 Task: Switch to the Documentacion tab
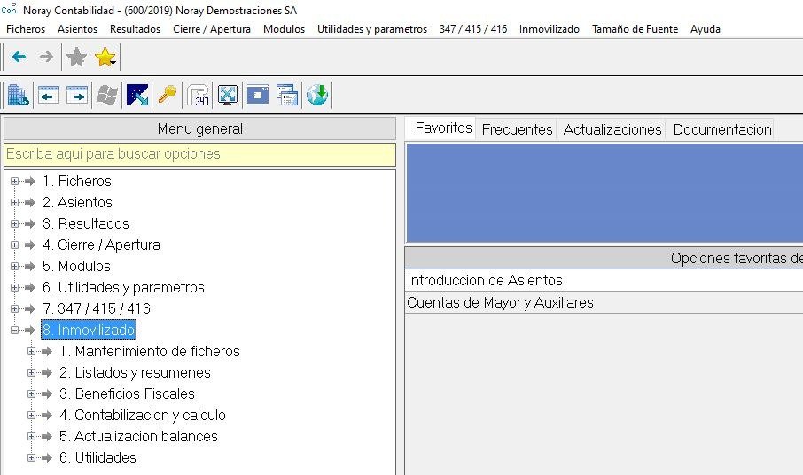(x=722, y=129)
